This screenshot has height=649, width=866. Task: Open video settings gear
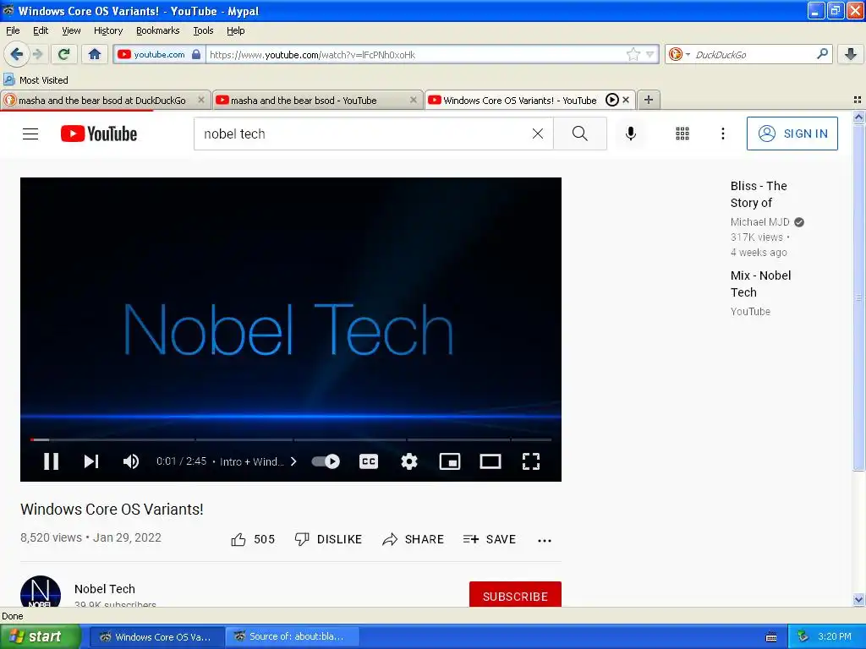pyautogui.click(x=408, y=461)
